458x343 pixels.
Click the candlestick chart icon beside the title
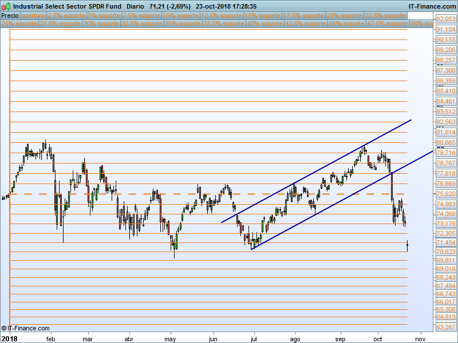(6, 6)
